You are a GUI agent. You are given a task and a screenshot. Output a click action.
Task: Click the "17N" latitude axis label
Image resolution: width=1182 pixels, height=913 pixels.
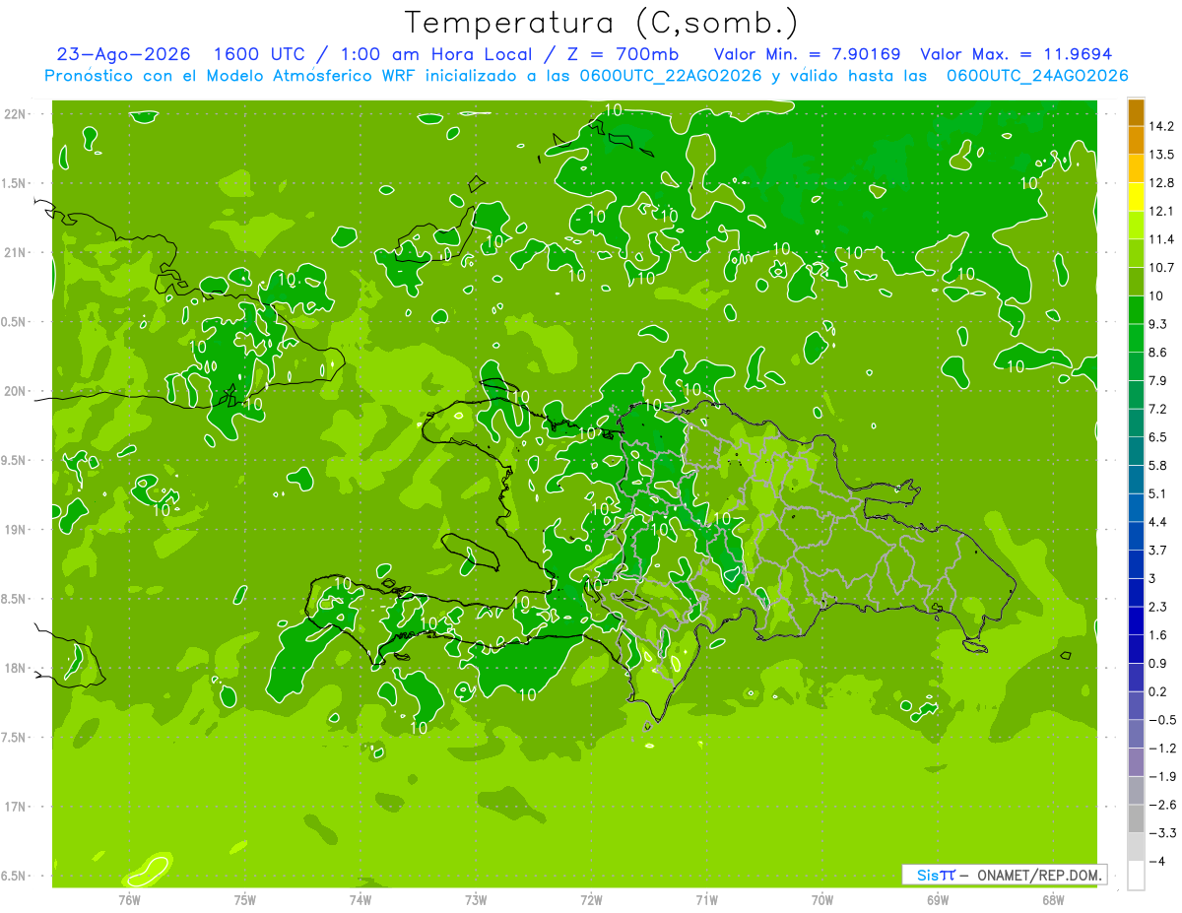tap(16, 807)
